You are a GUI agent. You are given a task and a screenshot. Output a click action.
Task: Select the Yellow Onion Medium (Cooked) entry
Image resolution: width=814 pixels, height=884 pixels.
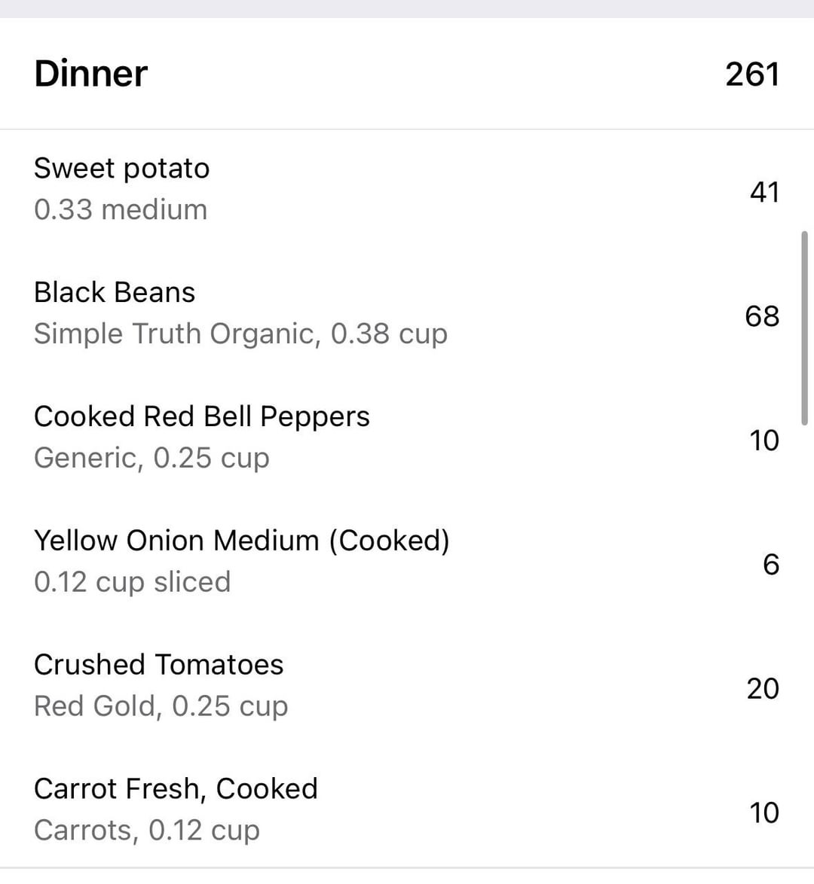[242, 541]
